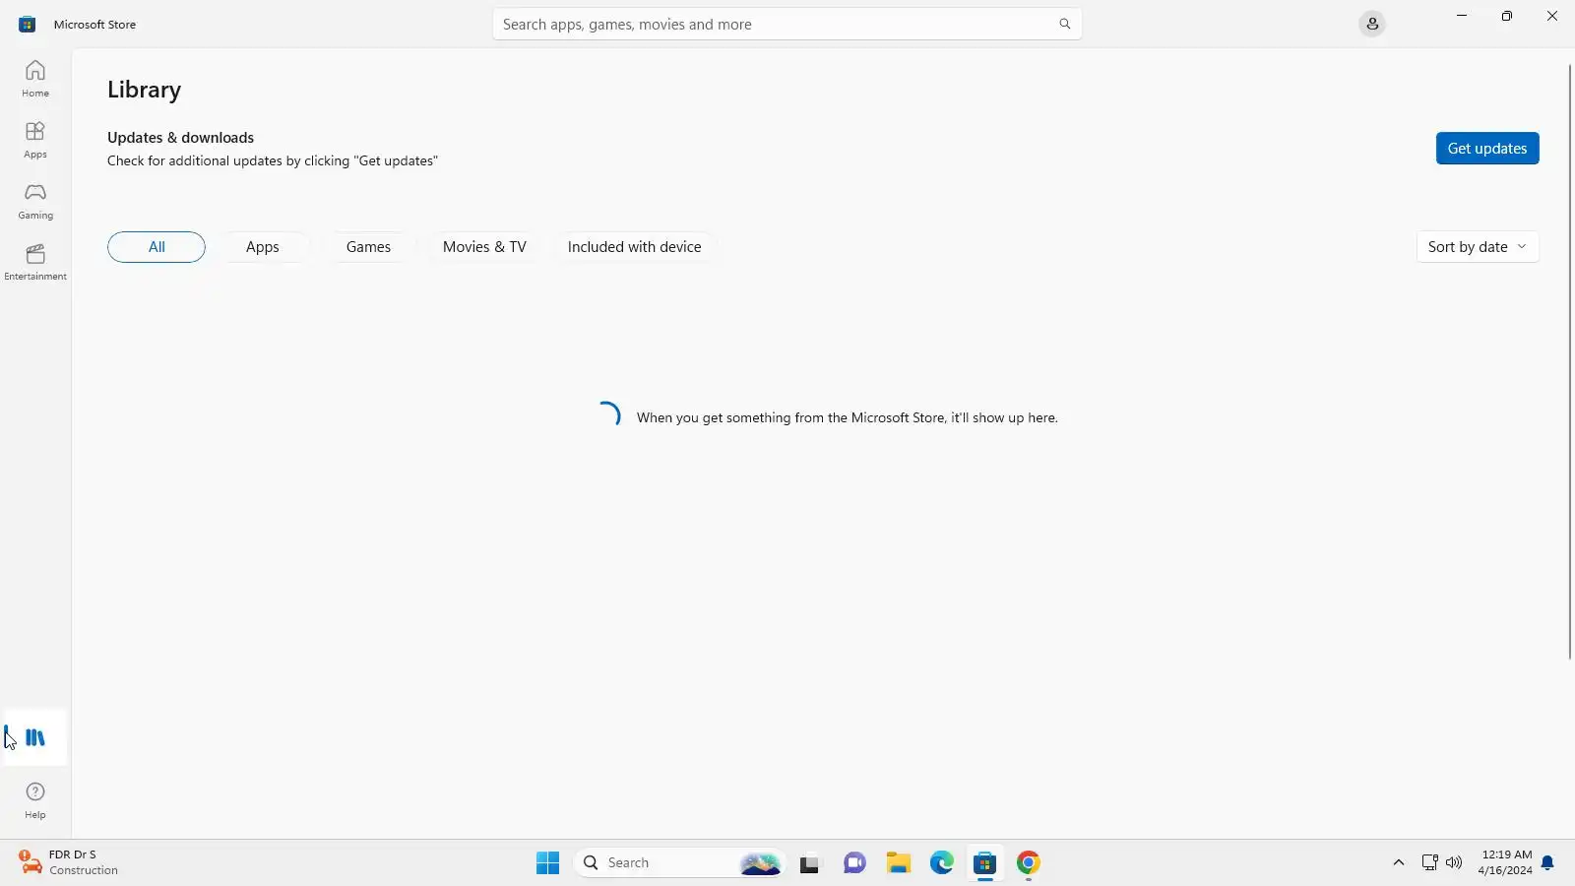Click the search magnifier icon
Screen dimensions: 1575x886
(1064, 24)
